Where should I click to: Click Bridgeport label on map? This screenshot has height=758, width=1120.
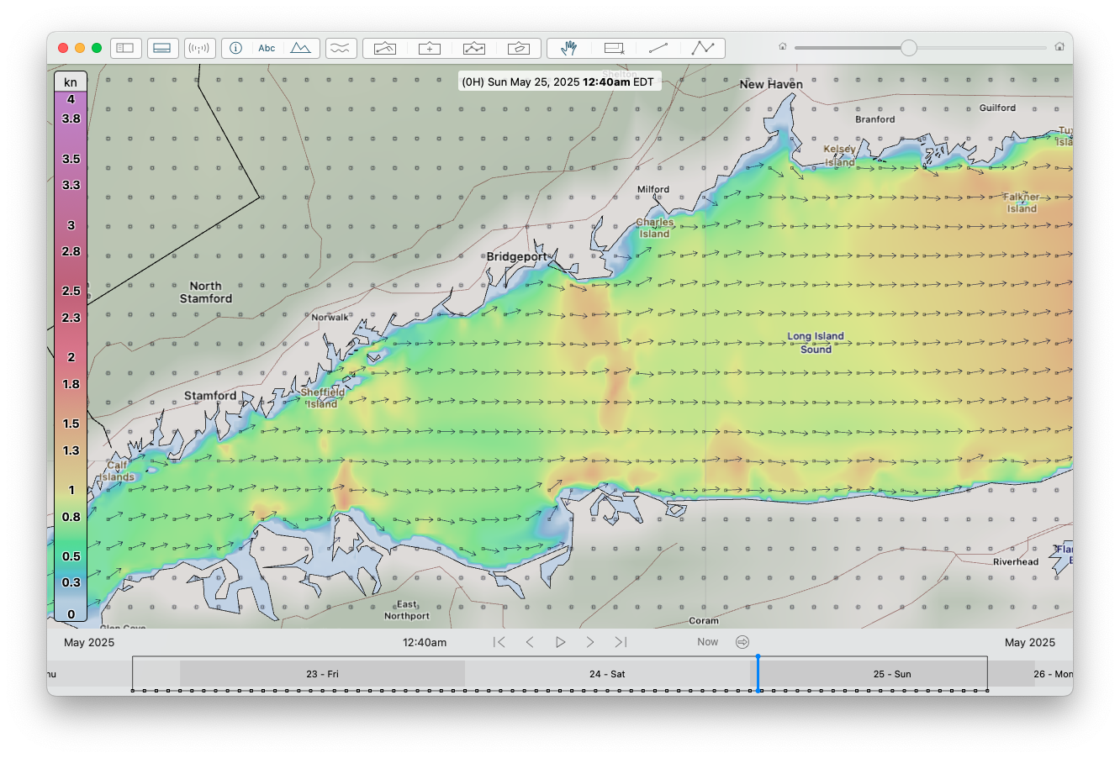tap(516, 257)
